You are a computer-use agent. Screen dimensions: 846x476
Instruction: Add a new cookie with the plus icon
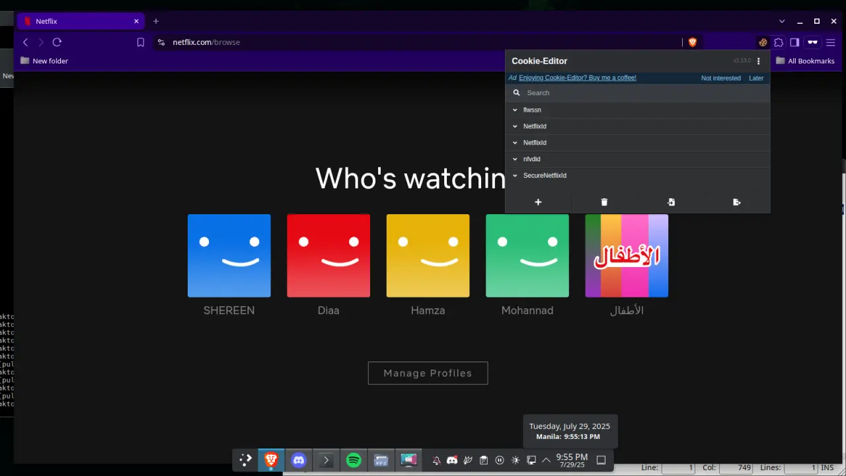pyautogui.click(x=538, y=202)
